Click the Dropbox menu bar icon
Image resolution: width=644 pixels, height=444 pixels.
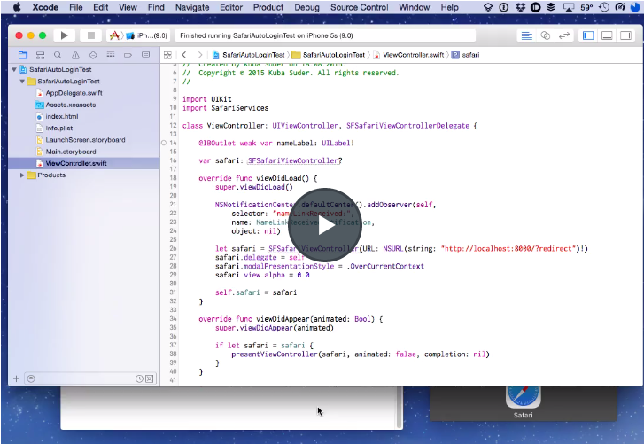(521, 7)
